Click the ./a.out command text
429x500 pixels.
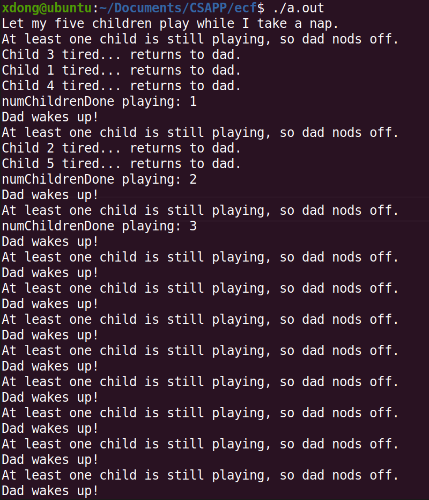pyautogui.click(x=298, y=8)
